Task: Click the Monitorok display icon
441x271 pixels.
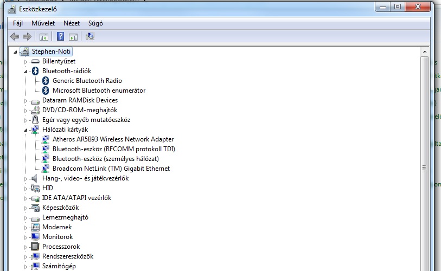Action: (x=35, y=237)
